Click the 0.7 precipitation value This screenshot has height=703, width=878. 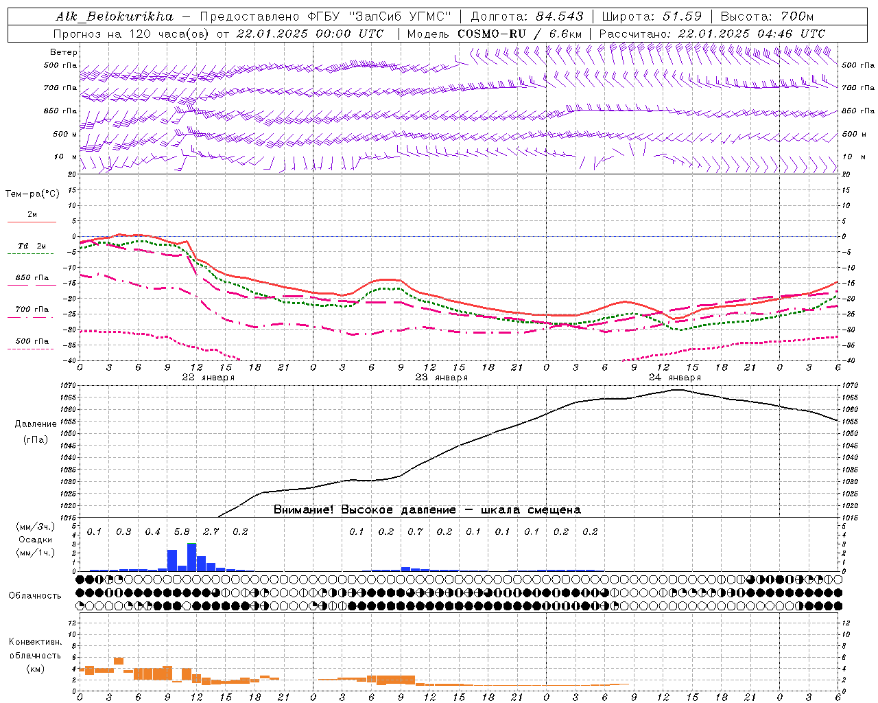pyautogui.click(x=415, y=531)
